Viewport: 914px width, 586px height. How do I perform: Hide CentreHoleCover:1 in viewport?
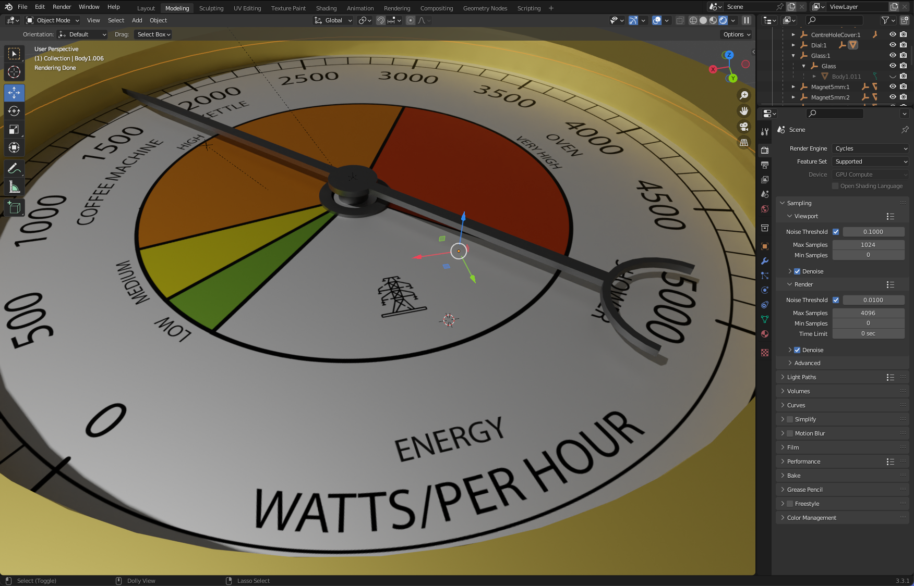pyautogui.click(x=893, y=34)
